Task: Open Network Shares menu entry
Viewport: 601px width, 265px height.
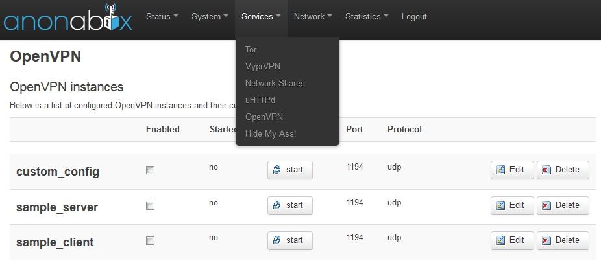Action: coord(275,83)
